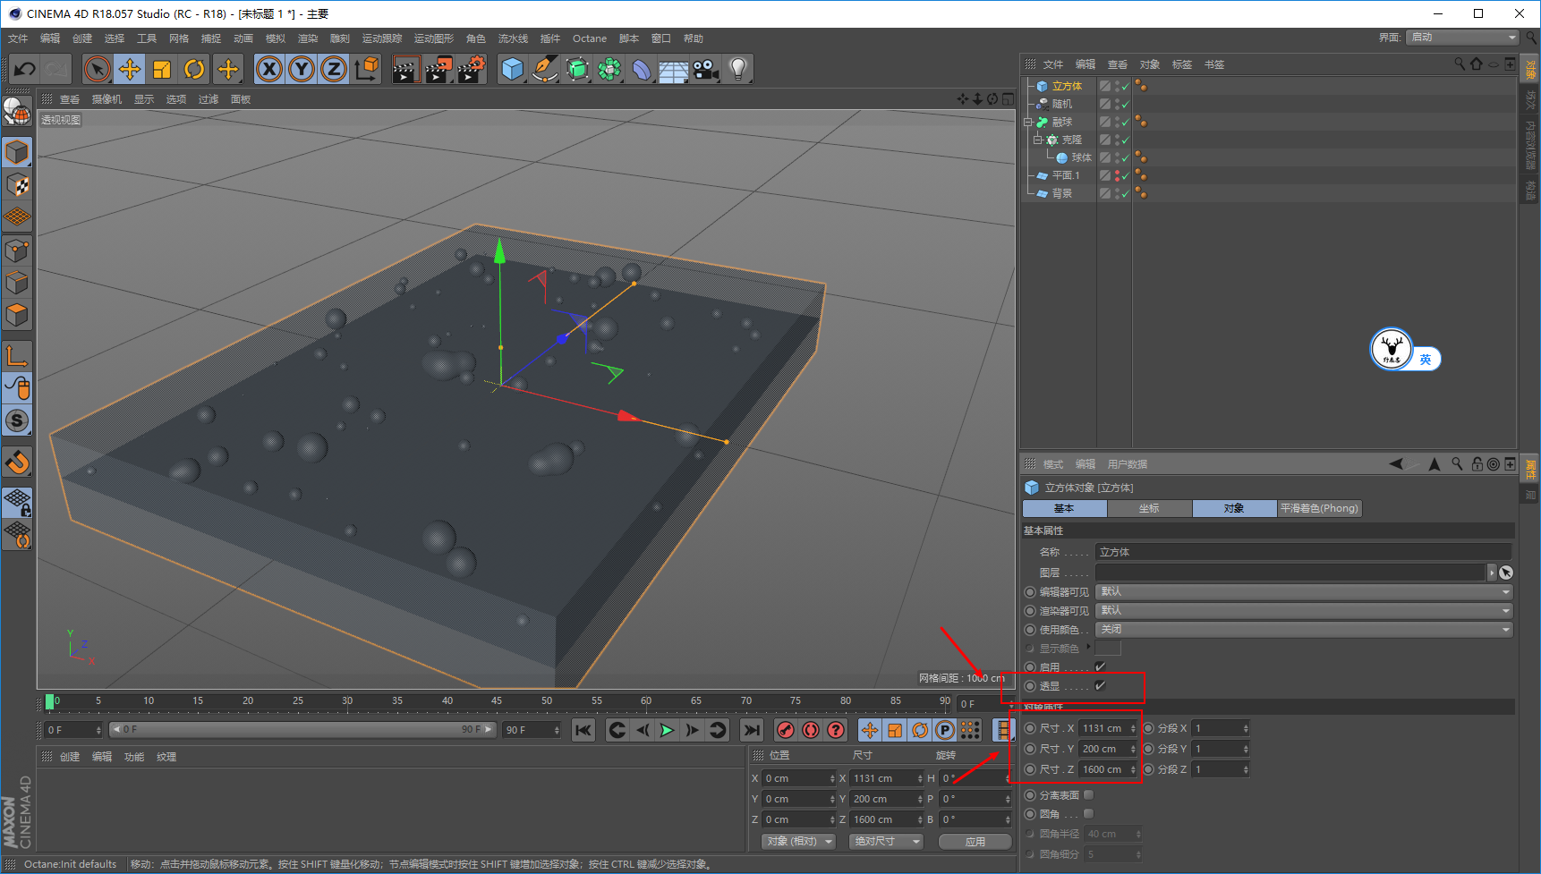
Task: Click the 尺寸 . Y size value field
Action: 1108,749
